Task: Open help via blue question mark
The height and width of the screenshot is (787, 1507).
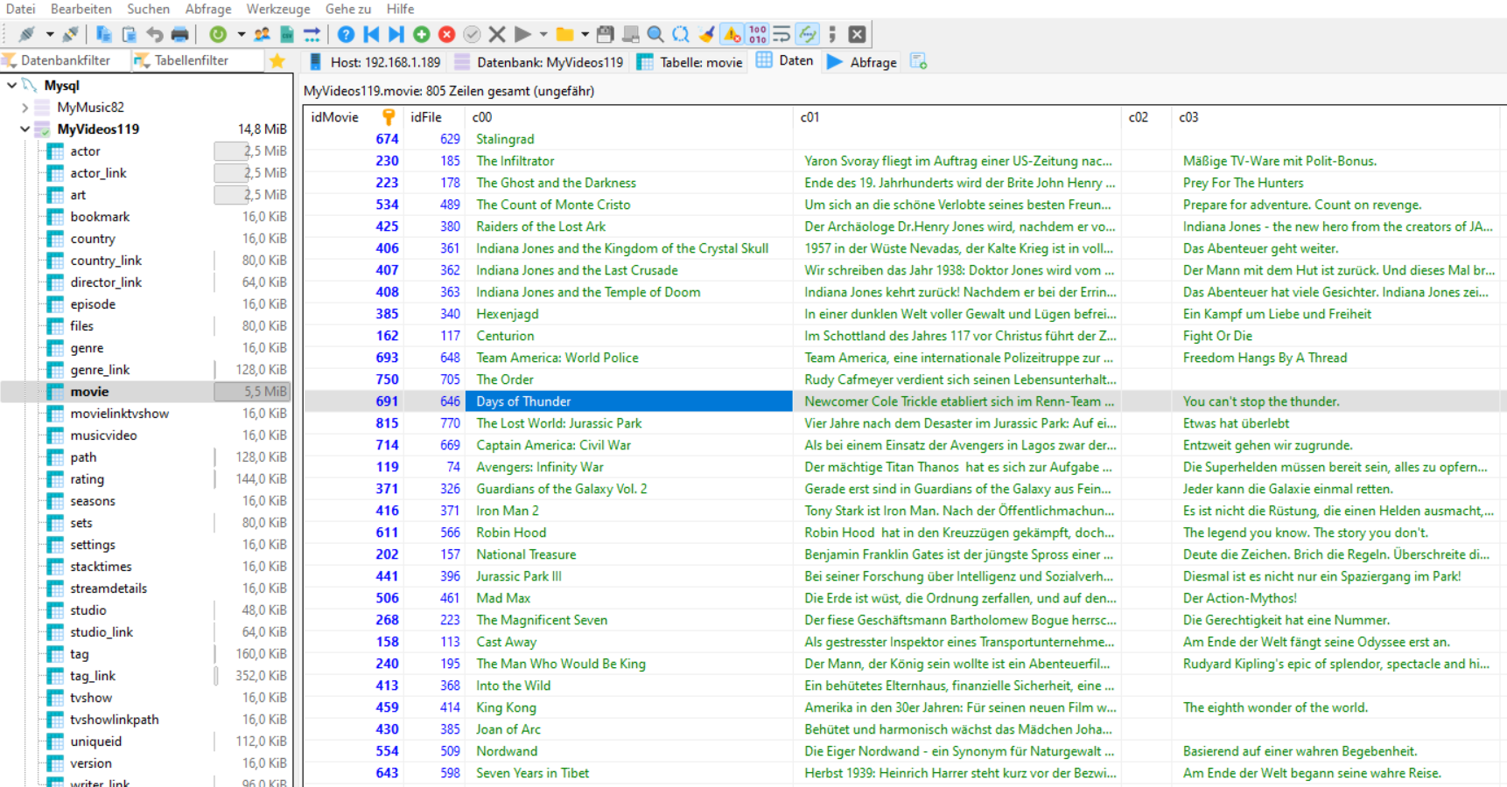Action: [x=346, y=34]
